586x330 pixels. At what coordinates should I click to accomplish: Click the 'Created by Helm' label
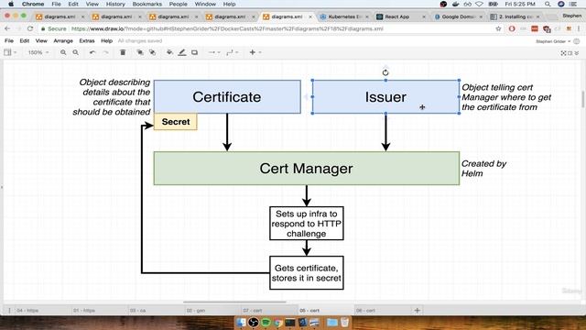tap(483, 169)
